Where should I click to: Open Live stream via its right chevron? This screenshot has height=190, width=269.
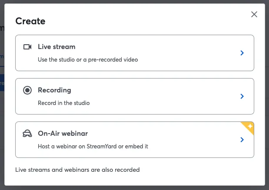point(242,53)
